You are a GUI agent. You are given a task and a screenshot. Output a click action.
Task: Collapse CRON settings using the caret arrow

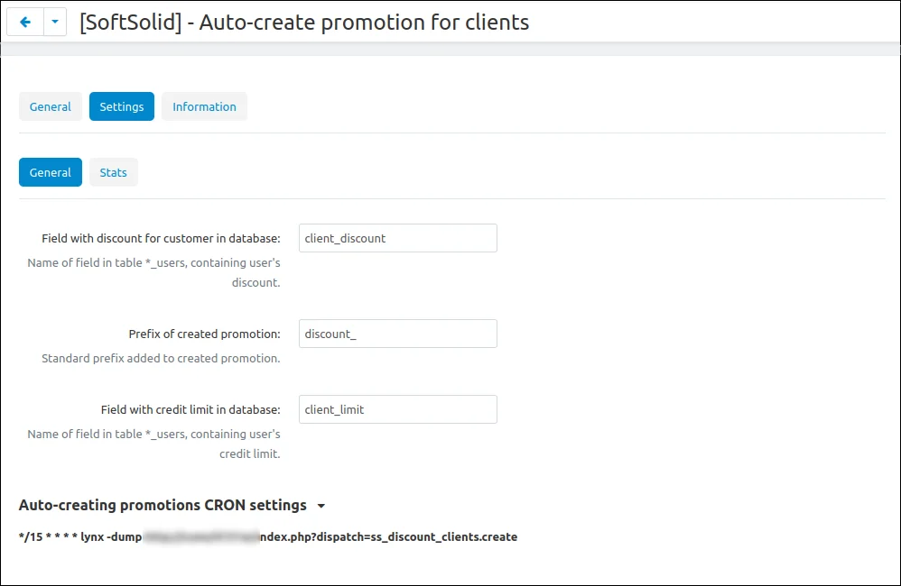[321, 506]
